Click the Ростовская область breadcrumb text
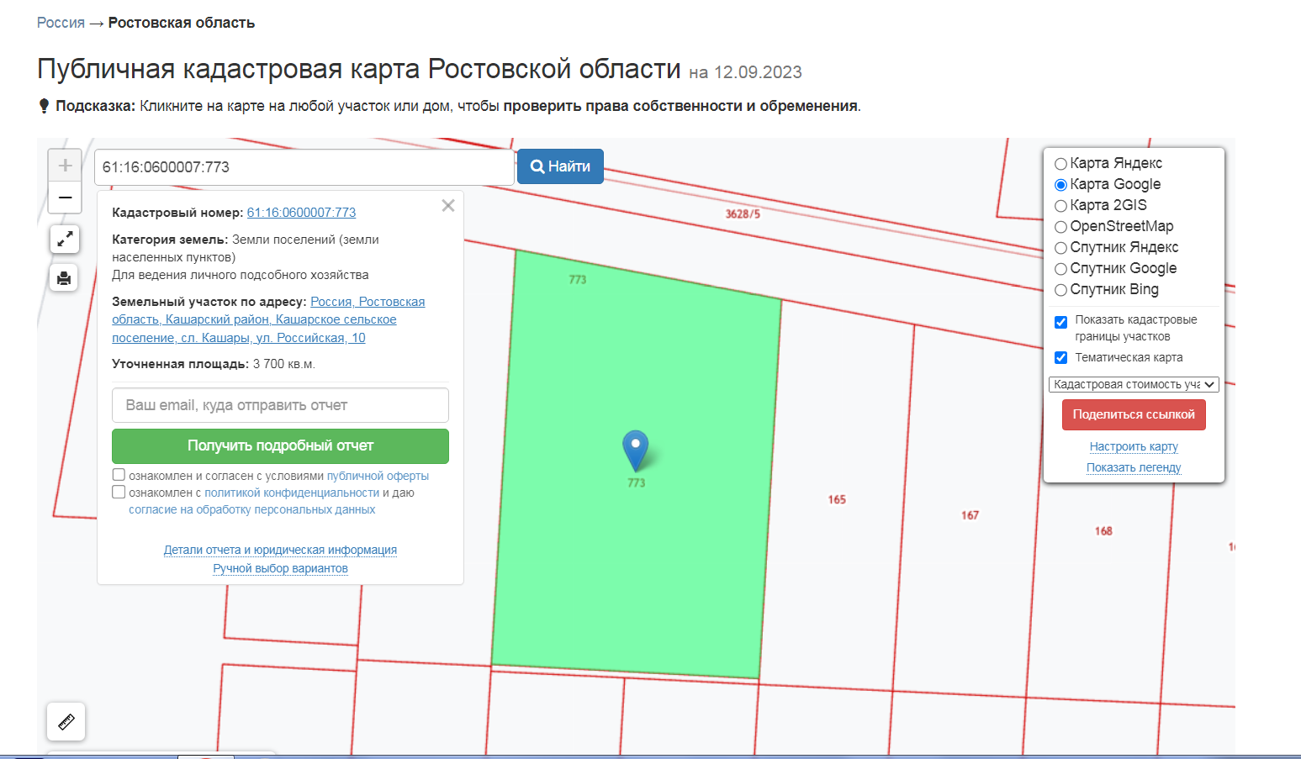Image resolution: width=1301 pixels, height=759 pixels. click(x=182, y=23)
